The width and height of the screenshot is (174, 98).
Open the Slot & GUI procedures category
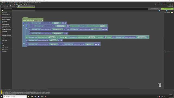coord(7,30)
